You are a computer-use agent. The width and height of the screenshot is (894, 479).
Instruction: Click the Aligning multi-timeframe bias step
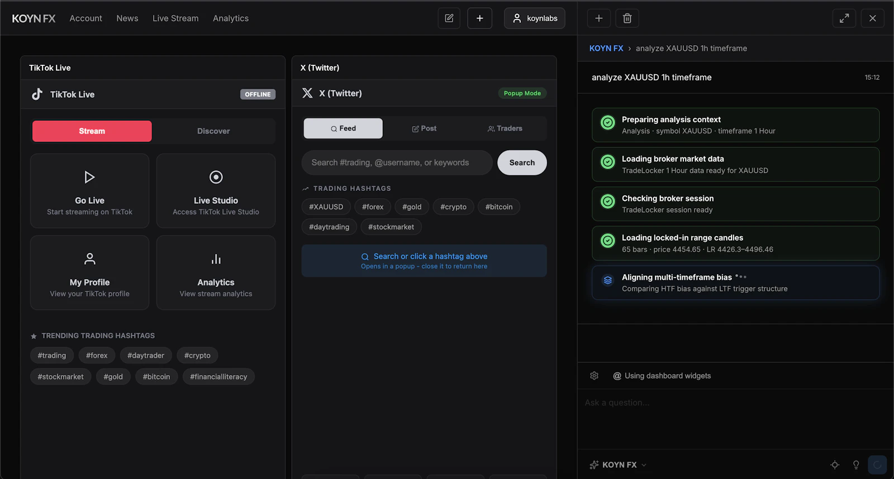coord(735,283)
